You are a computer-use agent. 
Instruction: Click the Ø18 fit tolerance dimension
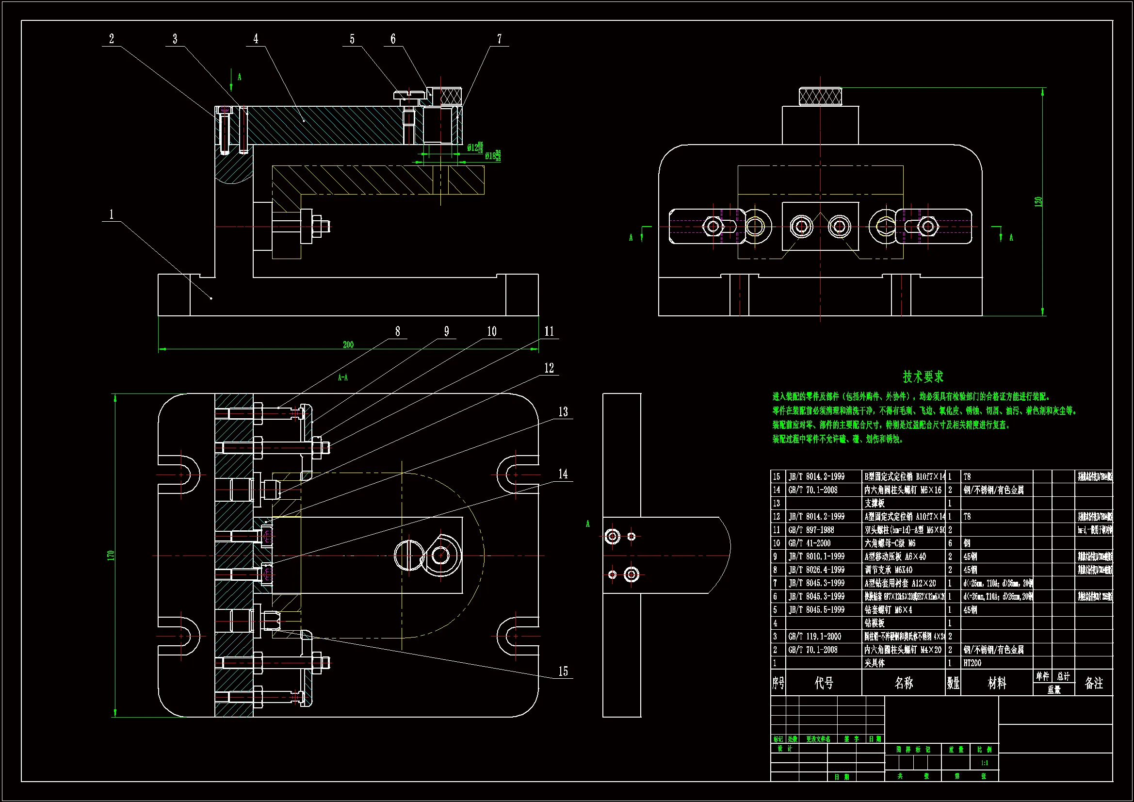point(492,156)
